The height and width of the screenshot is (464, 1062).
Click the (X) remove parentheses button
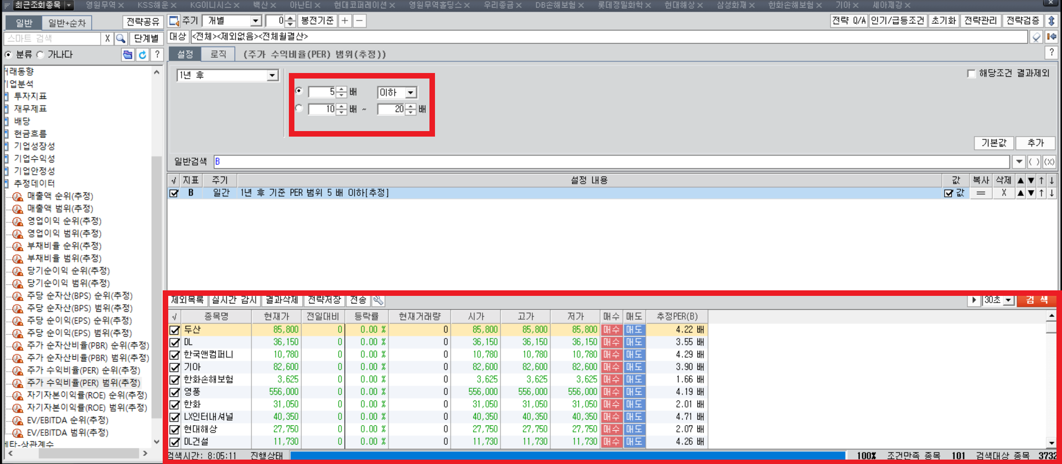pos(1049,162)
